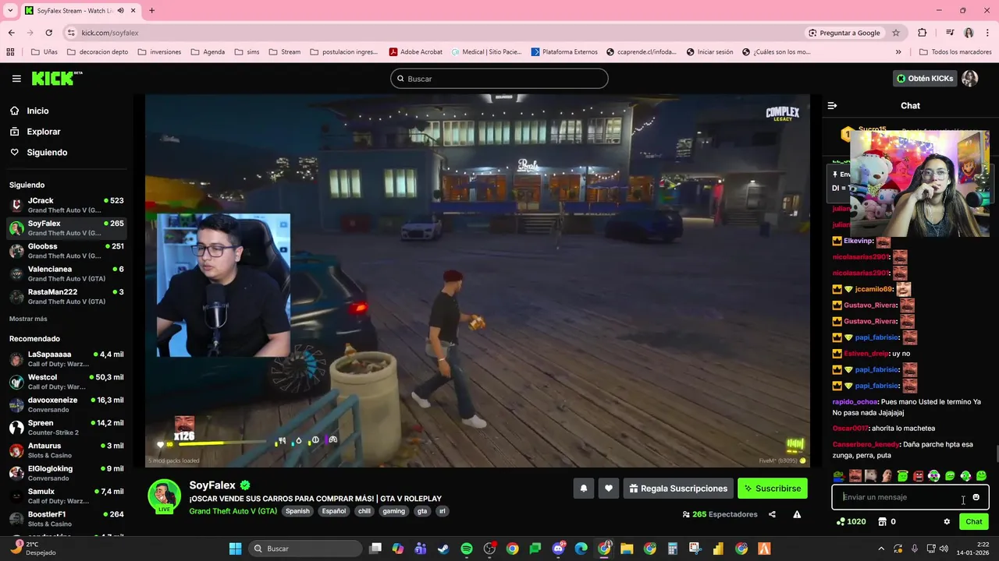Open the Stream bookmark folder
This screenshot has height=561, width=999.
(285, 52)
